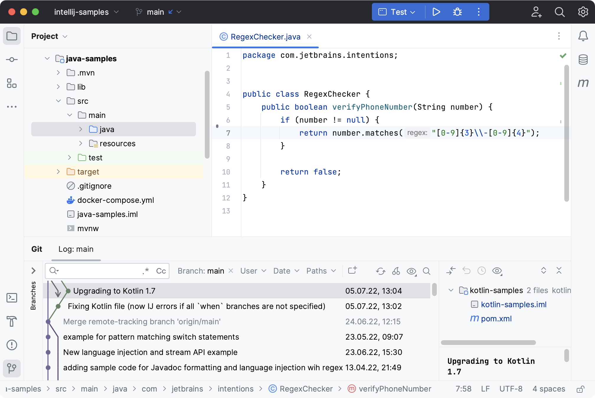This screenshot has height=398, width=595.
Task: Open the Maven tool window
Action: click(583, 83)
